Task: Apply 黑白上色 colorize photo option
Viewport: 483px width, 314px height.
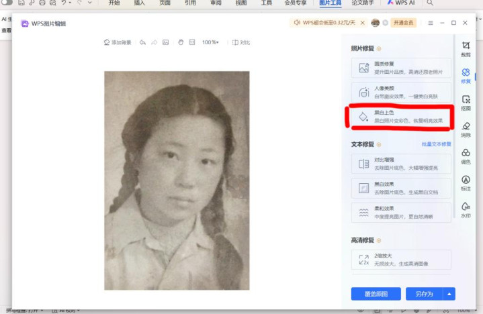Action: click(x=401, y=117)
